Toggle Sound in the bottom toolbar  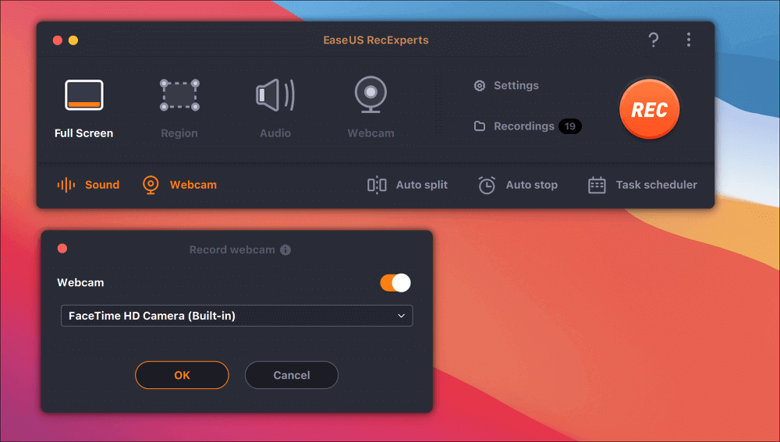coord(88,185)
